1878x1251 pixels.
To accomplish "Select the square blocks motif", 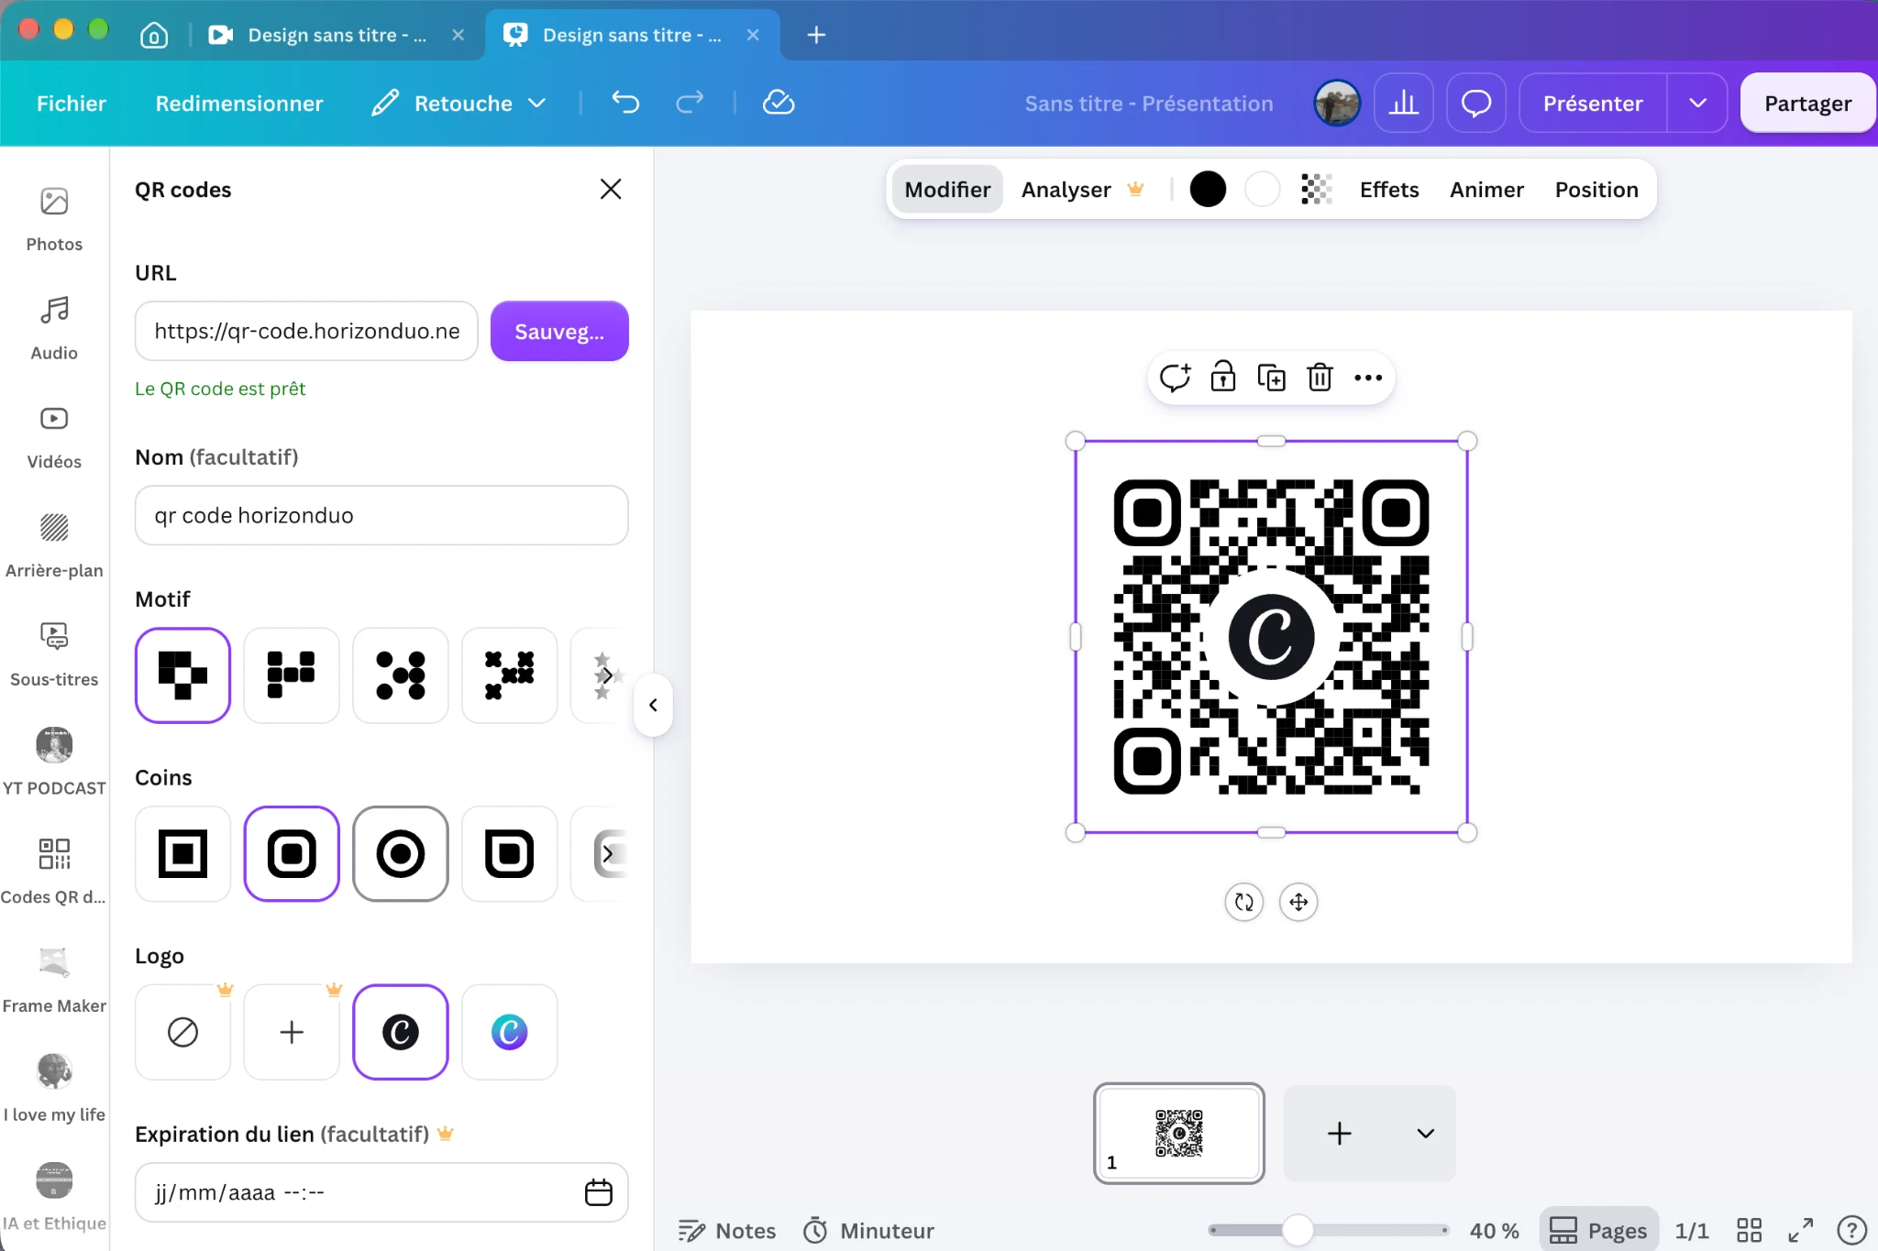I will click(x=182, y=675).
